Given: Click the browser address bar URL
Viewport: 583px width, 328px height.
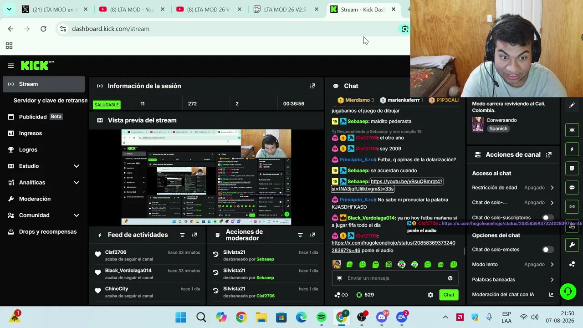Looking at the screenshot, I should point(111,29).
